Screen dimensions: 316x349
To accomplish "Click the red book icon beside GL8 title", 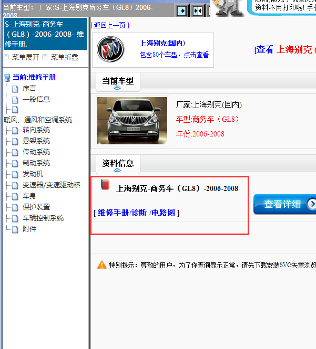I will coord(105,185).
